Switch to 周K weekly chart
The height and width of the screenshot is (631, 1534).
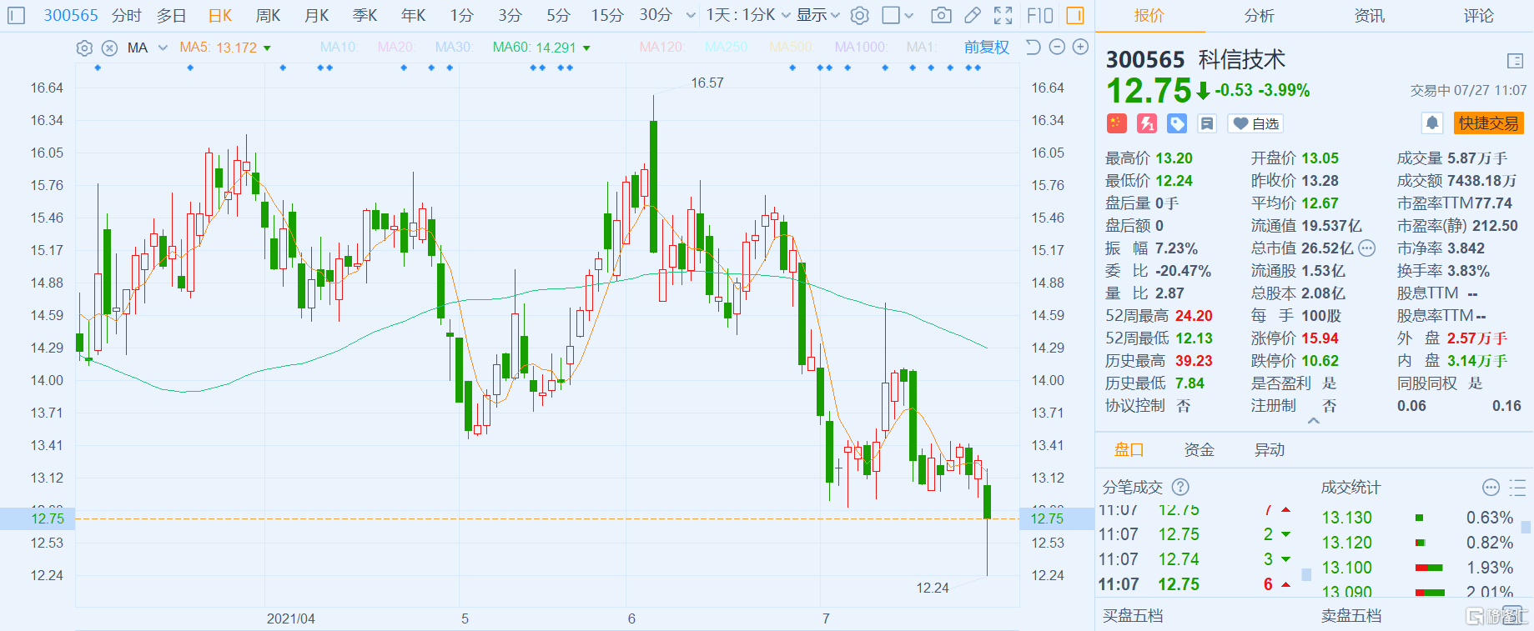pyautogui.click(x=269, y=15)
